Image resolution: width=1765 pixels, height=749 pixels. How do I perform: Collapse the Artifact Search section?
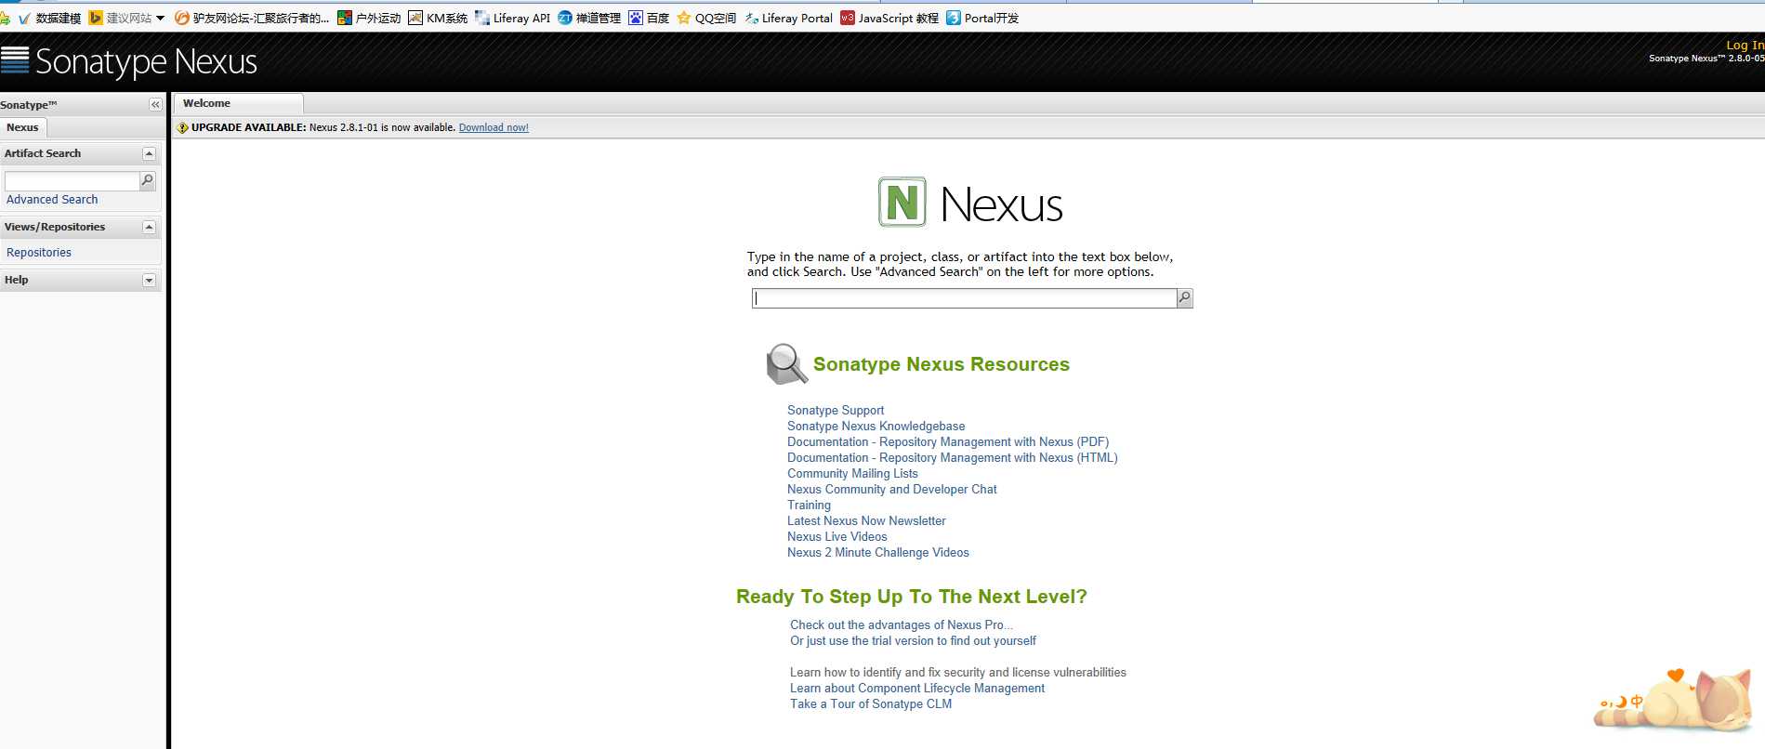coord(149,153)
